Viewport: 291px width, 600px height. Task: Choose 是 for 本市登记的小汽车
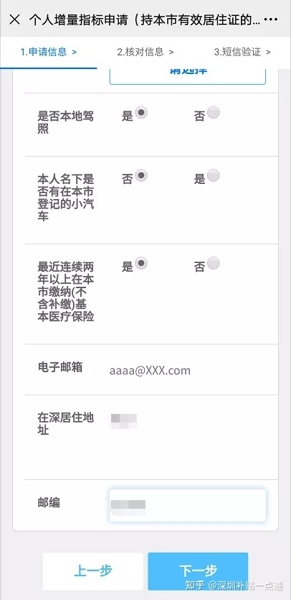coord(213,175)
